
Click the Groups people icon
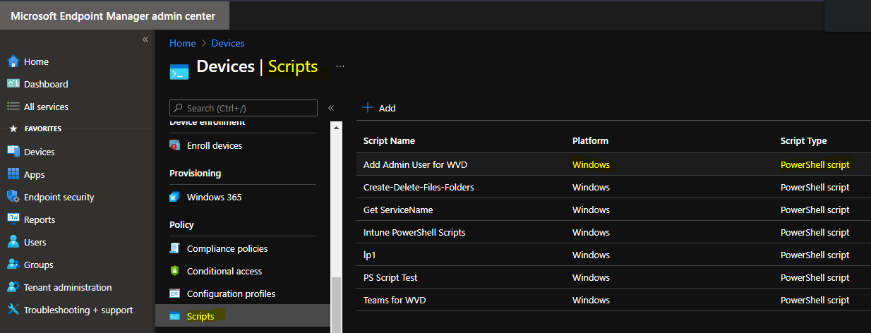(13, 265)
